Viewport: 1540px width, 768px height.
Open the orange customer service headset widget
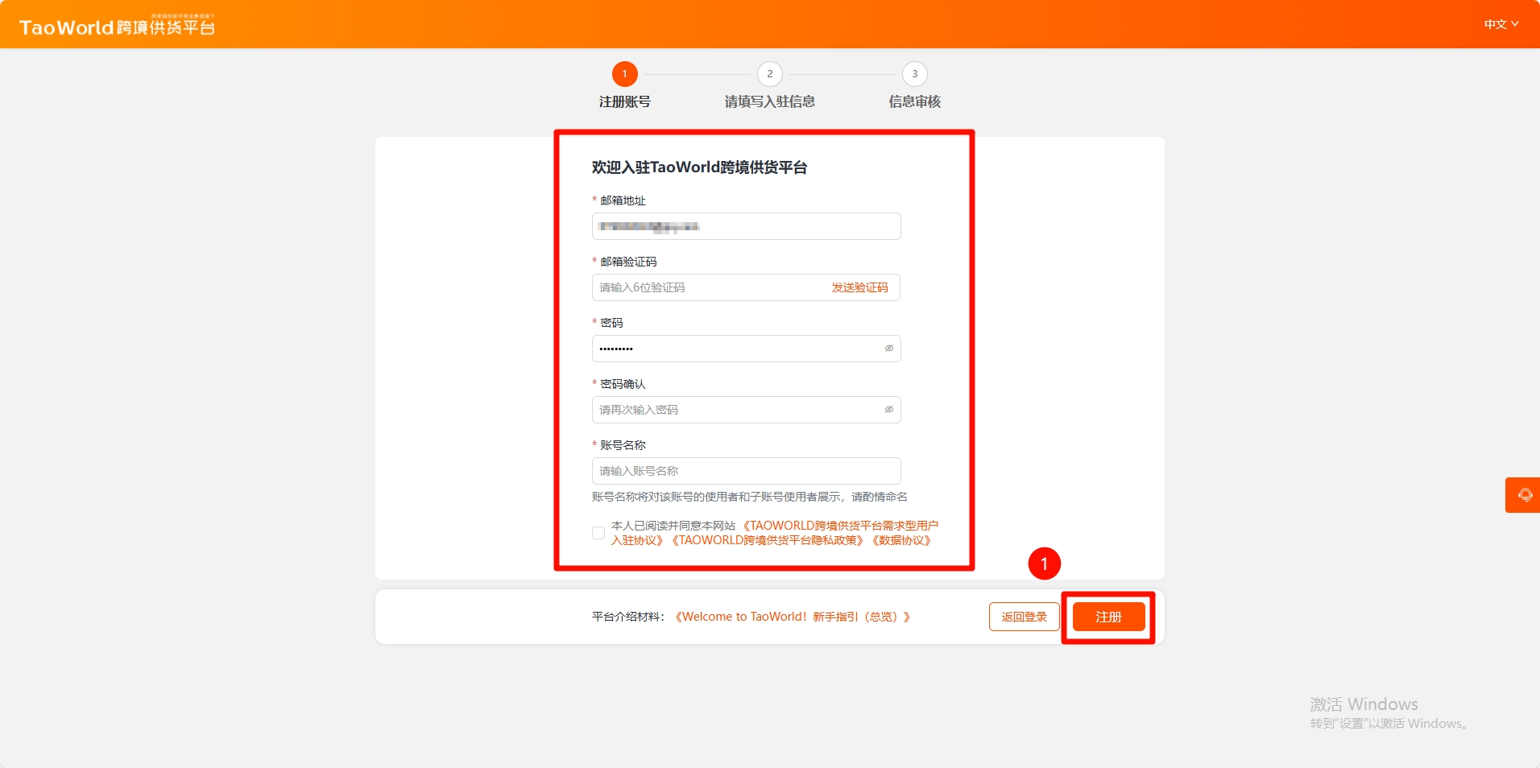[1524, 495]
